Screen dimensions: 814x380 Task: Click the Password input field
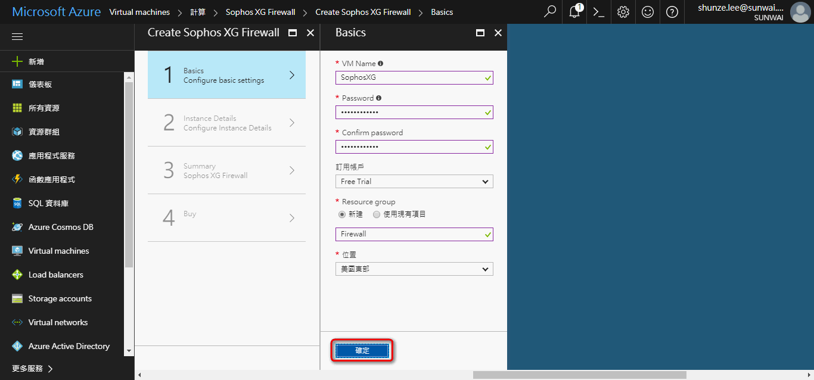[414, 112]
